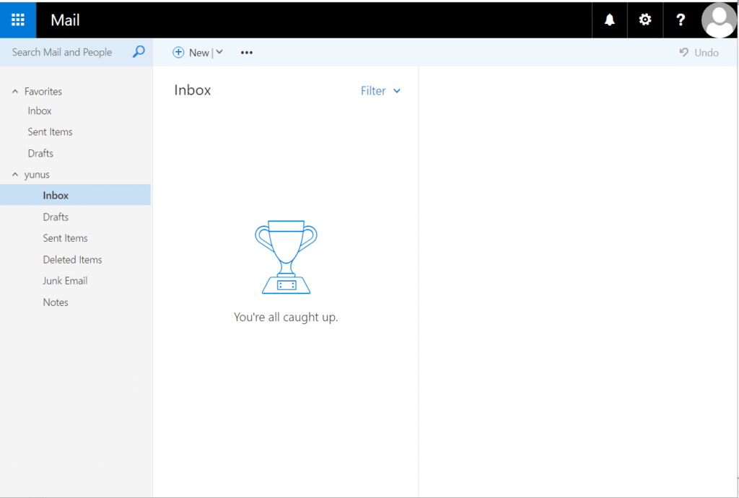
Task: Click the plus icon for New mail
Action: 178,52
